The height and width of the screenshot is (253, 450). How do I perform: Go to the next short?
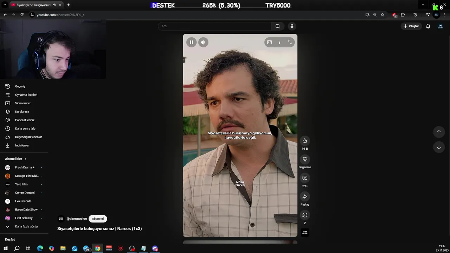[439, 147]
